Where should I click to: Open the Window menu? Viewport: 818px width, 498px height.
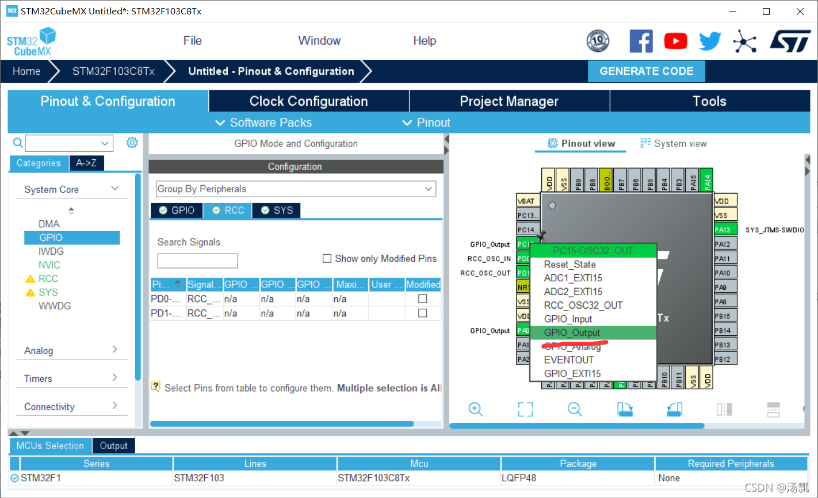click(x=319, y=41)
